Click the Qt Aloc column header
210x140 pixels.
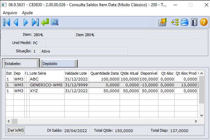[x=166, y=73]
